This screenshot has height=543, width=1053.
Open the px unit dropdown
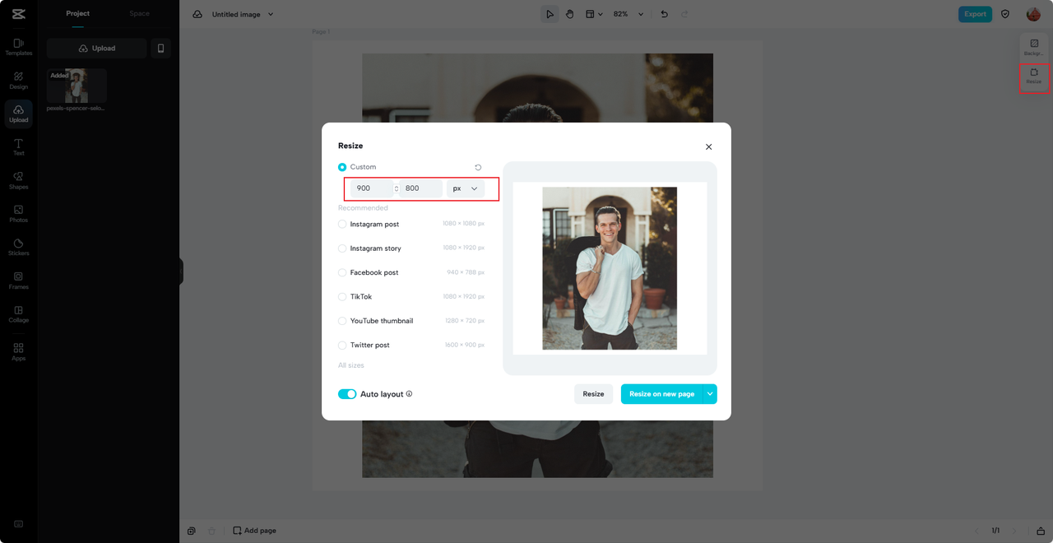pyautogui.click(x=466, y=188)
